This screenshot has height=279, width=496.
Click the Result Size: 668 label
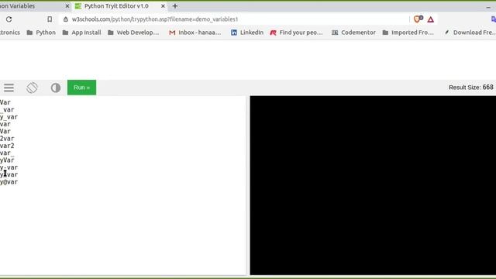click(x=470, y=88)
